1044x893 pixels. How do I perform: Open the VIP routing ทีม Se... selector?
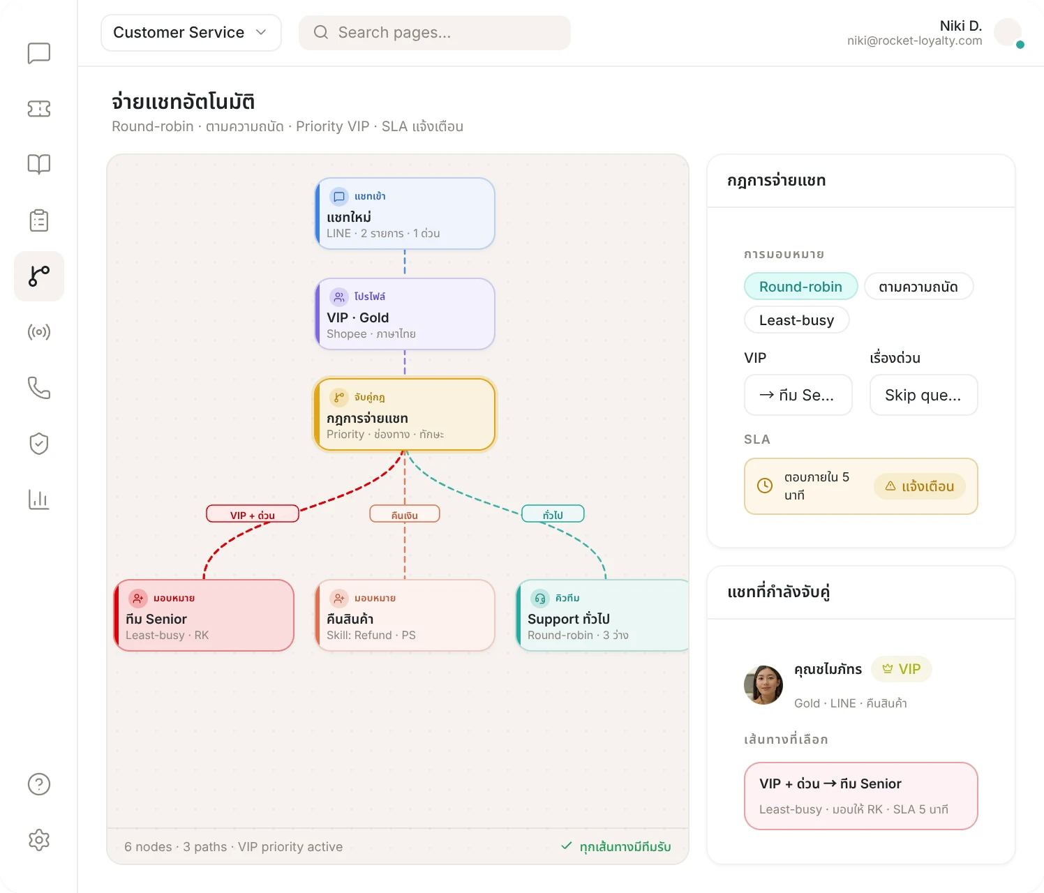(x=798, y=395)
